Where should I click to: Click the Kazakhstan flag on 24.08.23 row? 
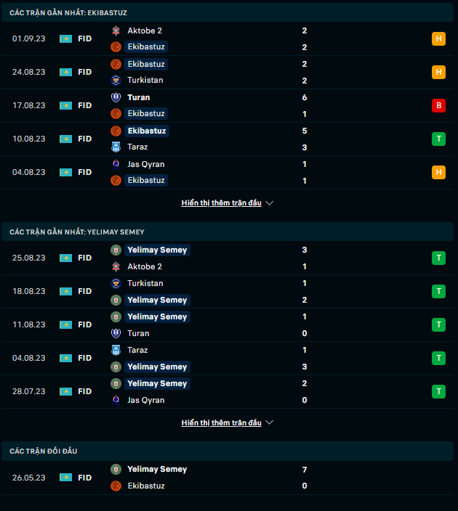[65, 72]
